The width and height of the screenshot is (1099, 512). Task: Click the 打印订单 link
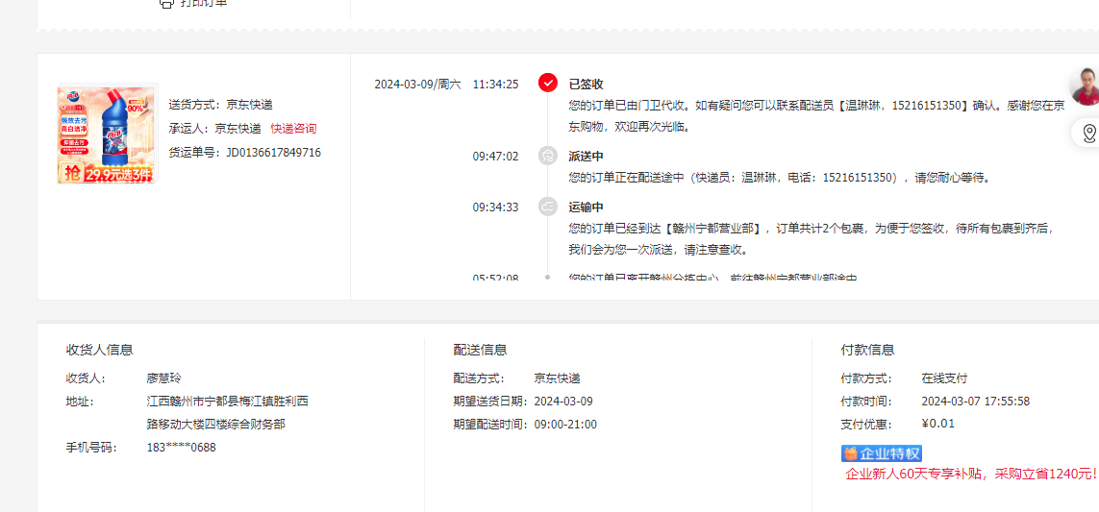203,3
